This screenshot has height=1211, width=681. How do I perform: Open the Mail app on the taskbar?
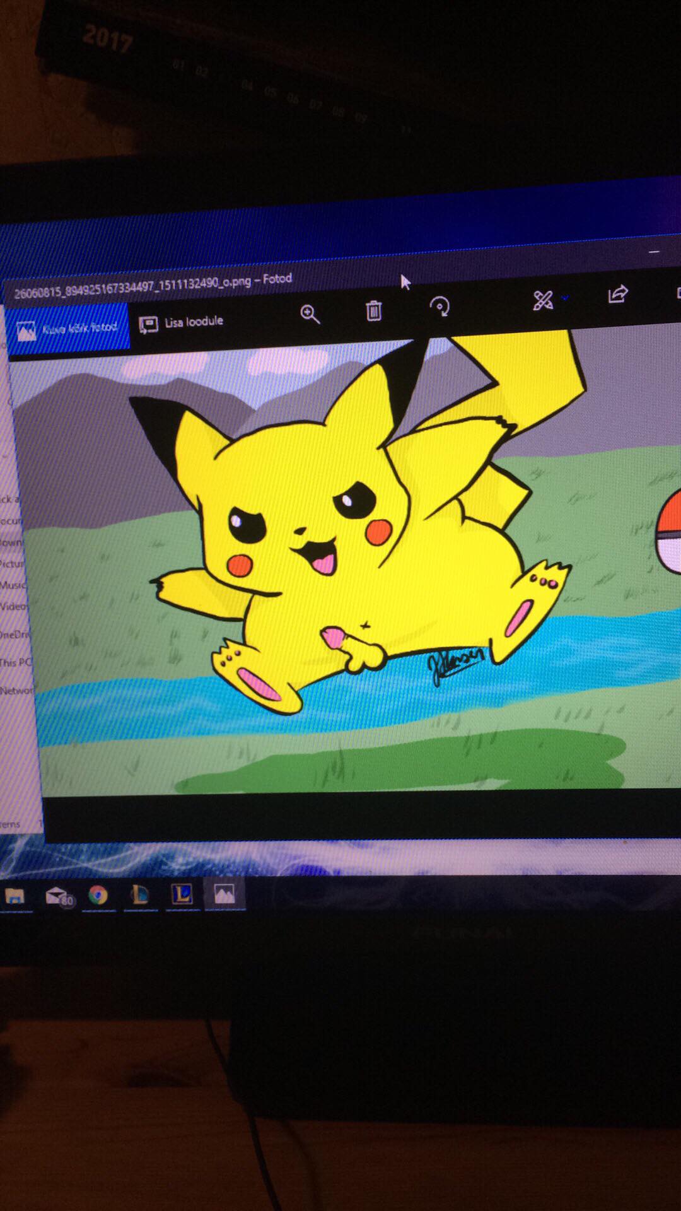point(59,896)
